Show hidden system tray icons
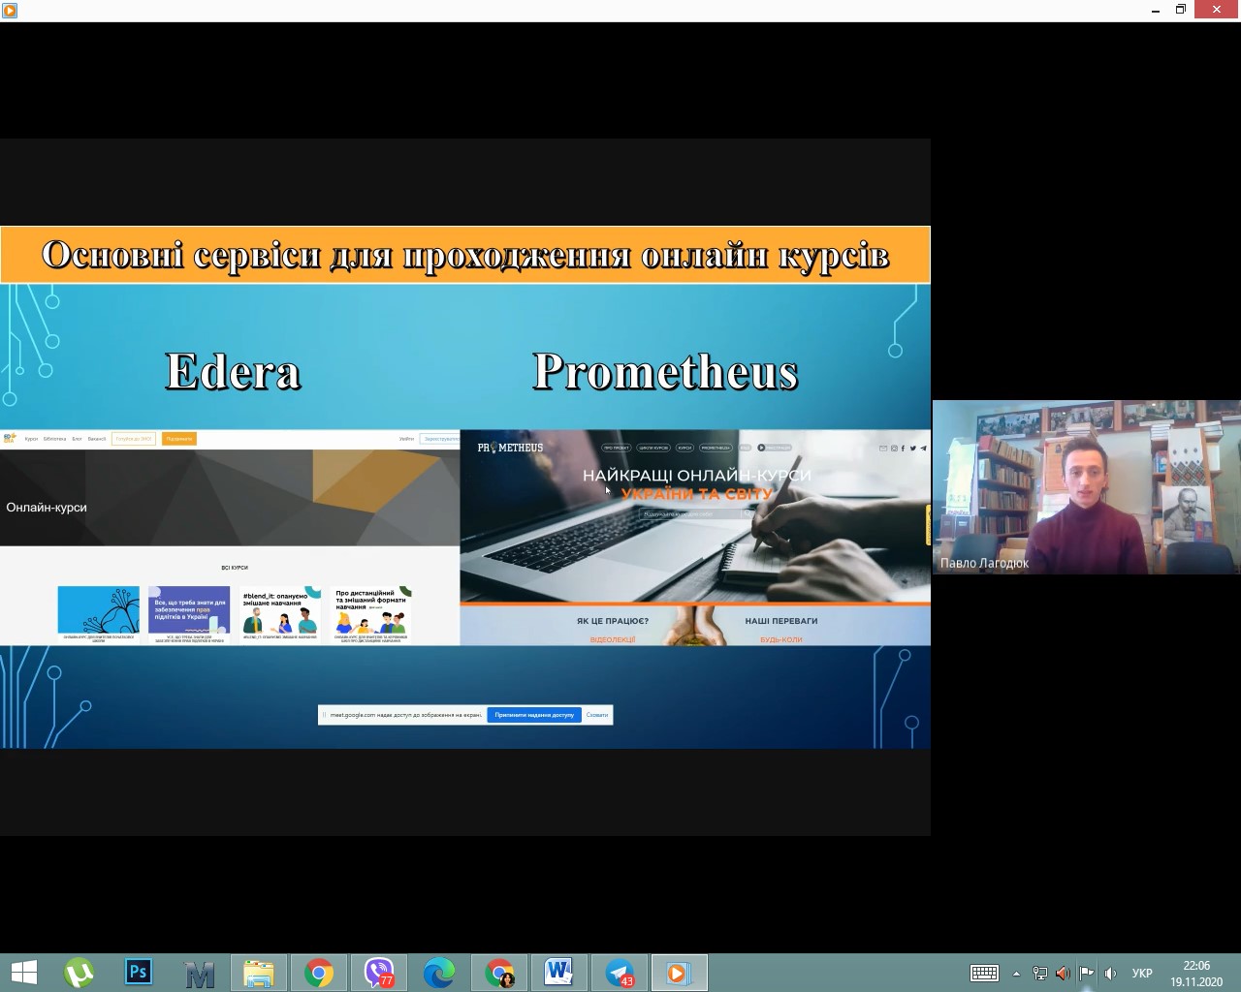The image size is (1241, 992). tap(1016, 974)
